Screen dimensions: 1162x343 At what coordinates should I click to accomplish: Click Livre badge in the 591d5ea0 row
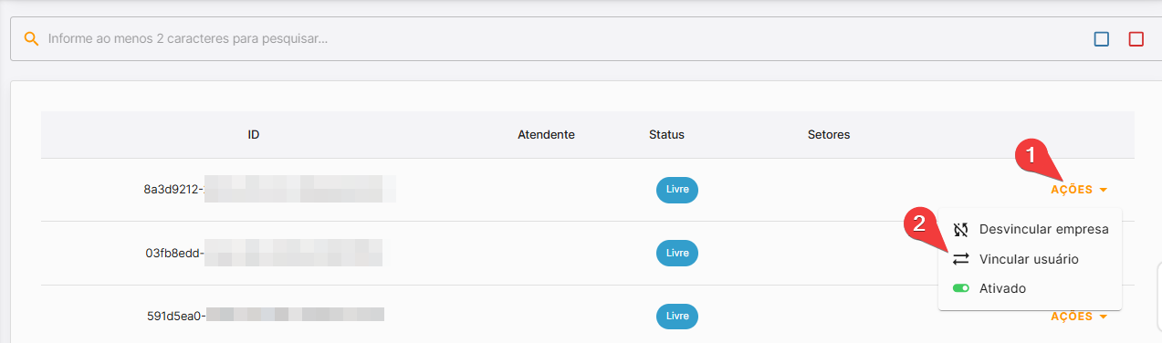677,317
